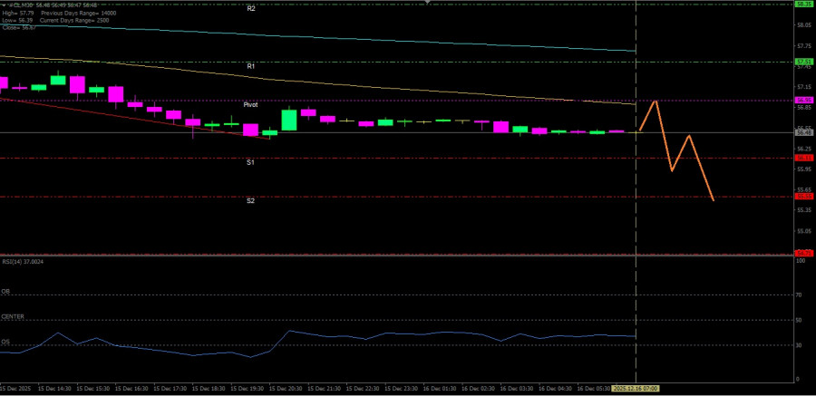Click the 15 Dec 14:30 time axis label
Screen dimensions: 816x396
click(53, 389)
